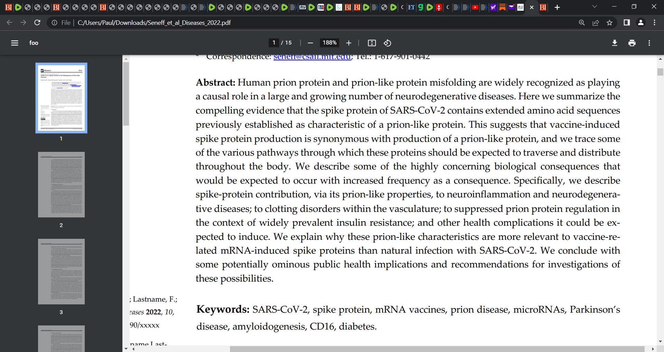This screenshot has height=352, width=664.
Task: Minimize the browser window
Action: pyautogui.click(x=614, y=7)
